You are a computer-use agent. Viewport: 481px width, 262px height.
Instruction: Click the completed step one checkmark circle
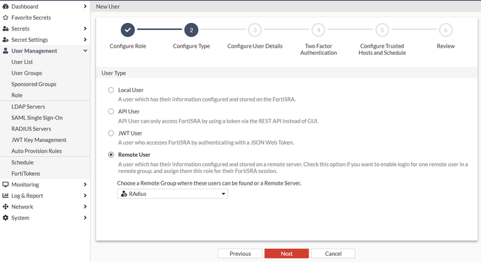[128, 30]
